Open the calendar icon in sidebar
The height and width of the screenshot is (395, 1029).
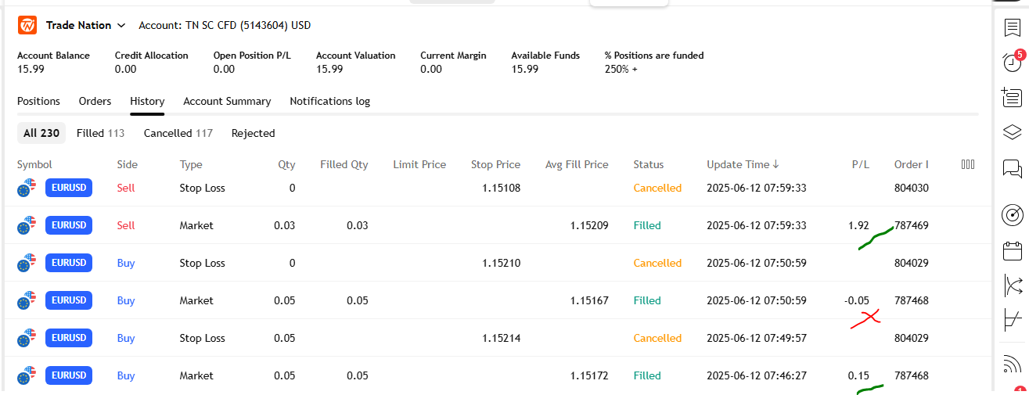click(1012, 251)
